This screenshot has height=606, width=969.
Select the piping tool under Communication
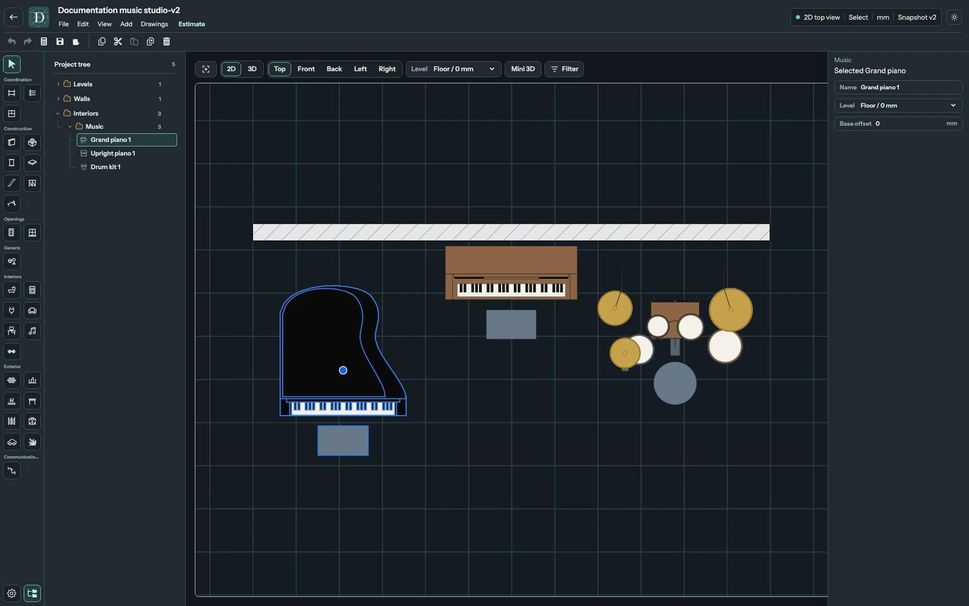[x=12, y=471]
